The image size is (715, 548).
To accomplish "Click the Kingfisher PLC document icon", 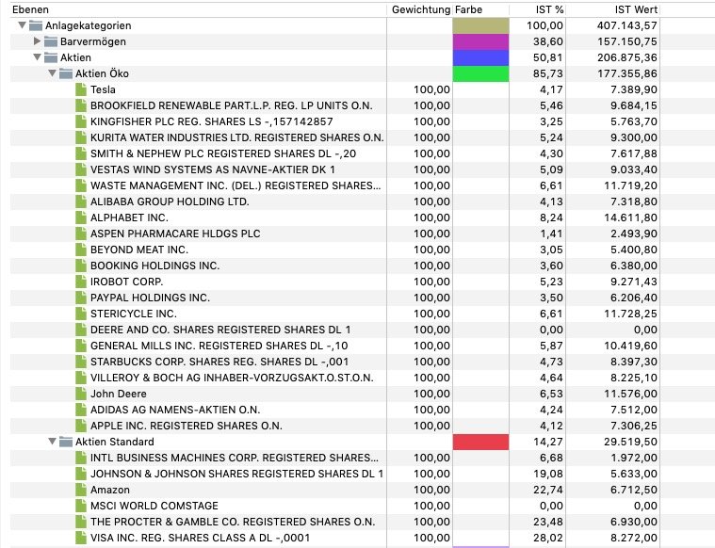I will click(x=81, y=121).
